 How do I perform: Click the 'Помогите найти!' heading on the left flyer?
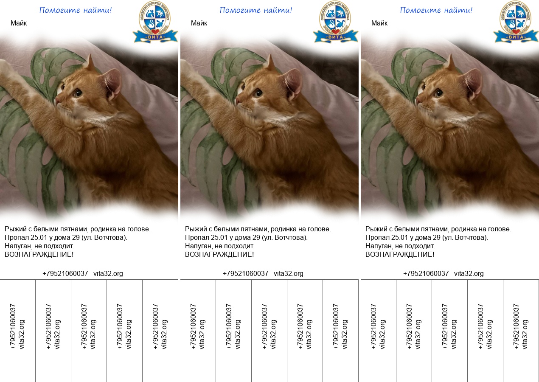[x=76, y=10]
